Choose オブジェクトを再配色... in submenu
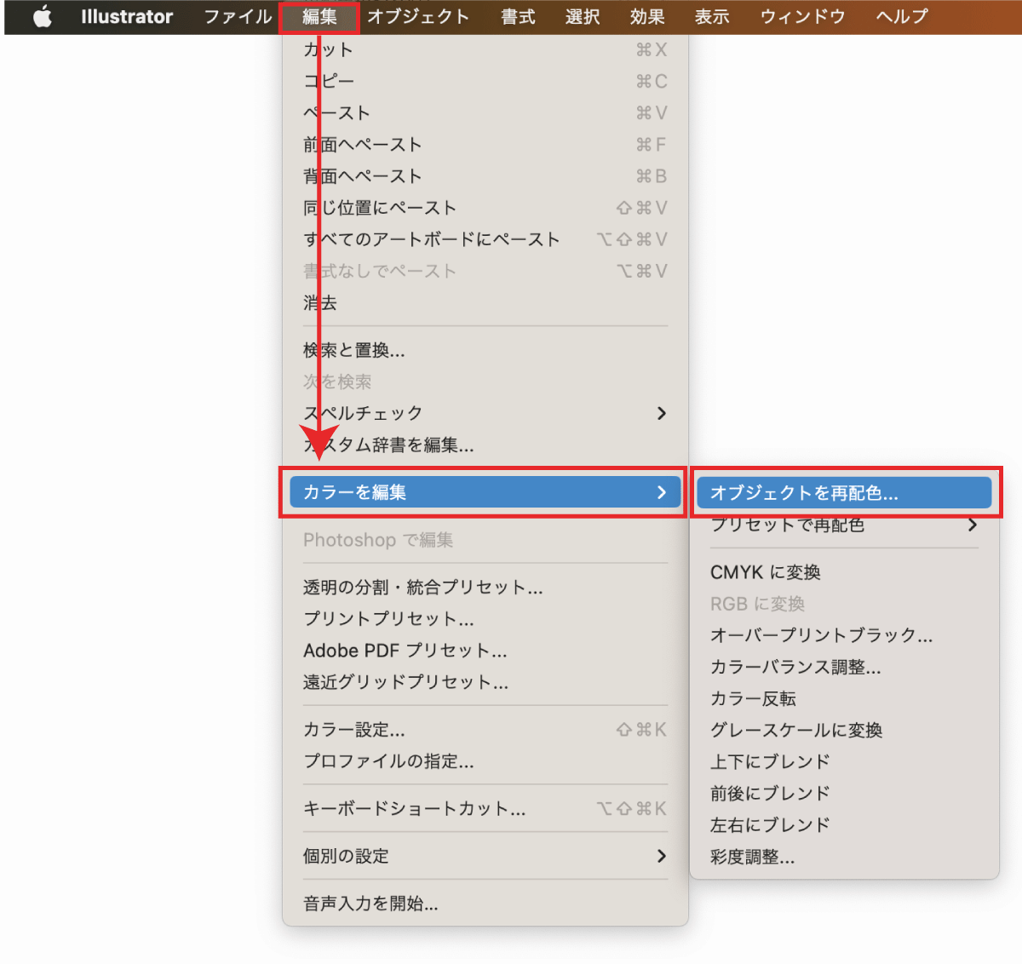 click(844, 493)
